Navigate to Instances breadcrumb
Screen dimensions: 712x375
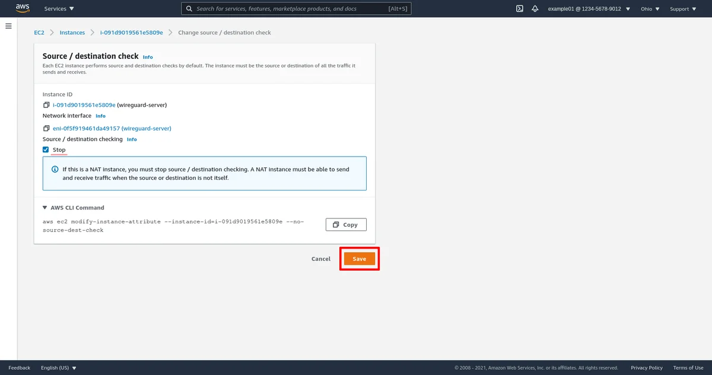pos(72,33)
